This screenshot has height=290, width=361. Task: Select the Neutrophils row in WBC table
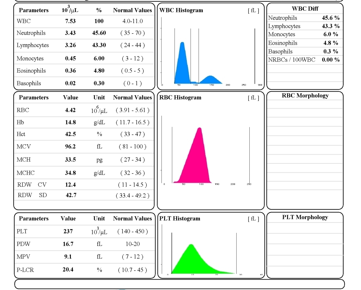31,33
